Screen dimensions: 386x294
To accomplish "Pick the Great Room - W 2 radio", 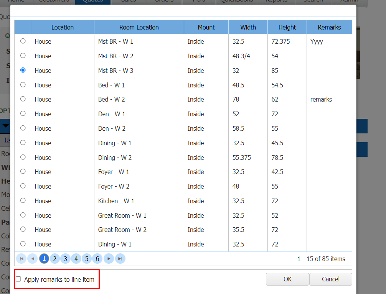I will tap(23, 229).
